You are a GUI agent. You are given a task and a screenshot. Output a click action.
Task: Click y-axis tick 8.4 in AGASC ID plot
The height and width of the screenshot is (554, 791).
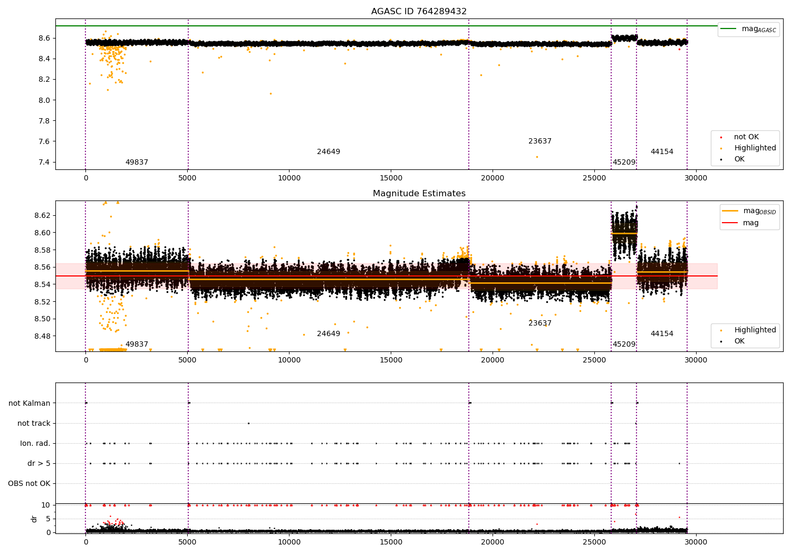pyautogui.click(x=44, y=59)
